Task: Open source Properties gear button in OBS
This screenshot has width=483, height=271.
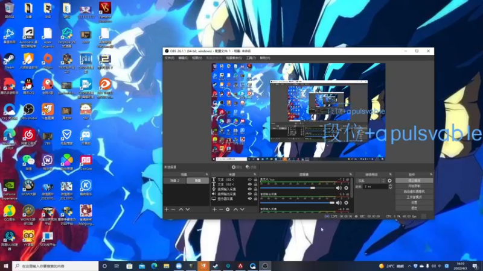Action: click(x=237, y=167)
